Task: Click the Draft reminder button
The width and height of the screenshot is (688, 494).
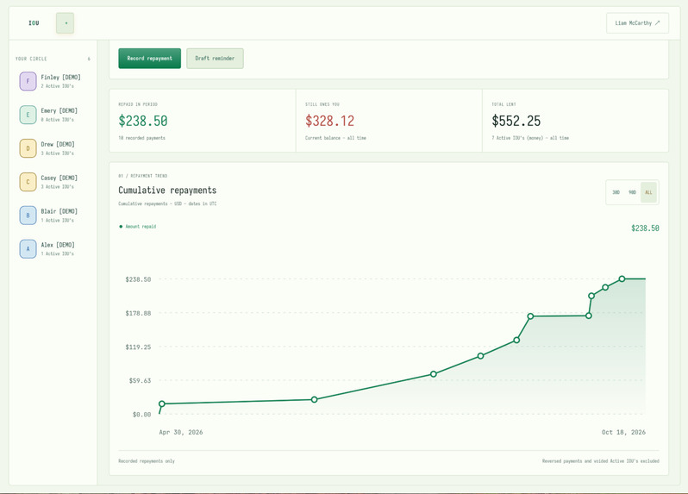Action: coord(215,59)
